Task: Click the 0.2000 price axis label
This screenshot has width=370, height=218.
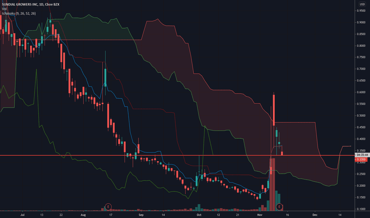Action: pyautogui.click(x=361, y=186)
